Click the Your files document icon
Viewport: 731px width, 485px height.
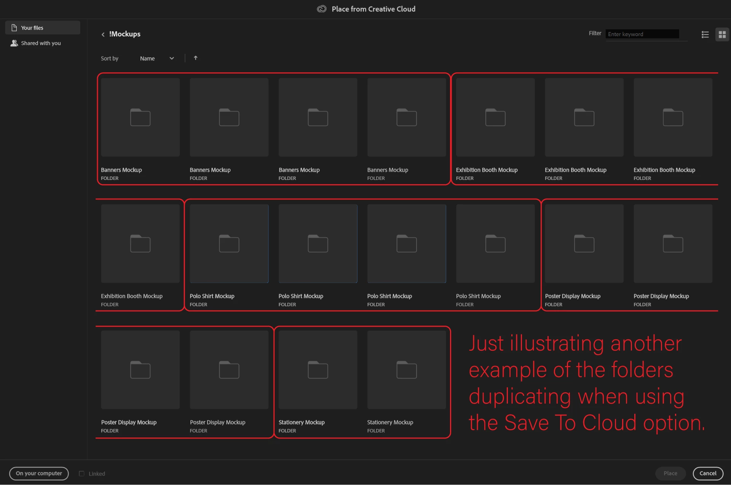tap(14, 28)
